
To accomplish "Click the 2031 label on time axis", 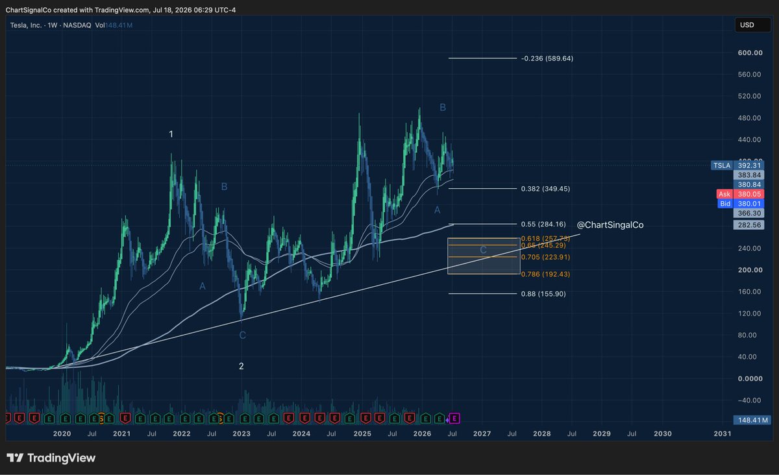I will coord(722,433).
